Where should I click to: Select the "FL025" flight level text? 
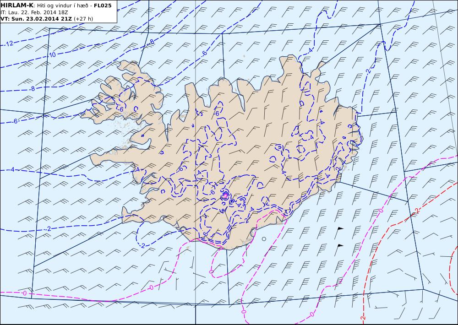coord(103,5)
